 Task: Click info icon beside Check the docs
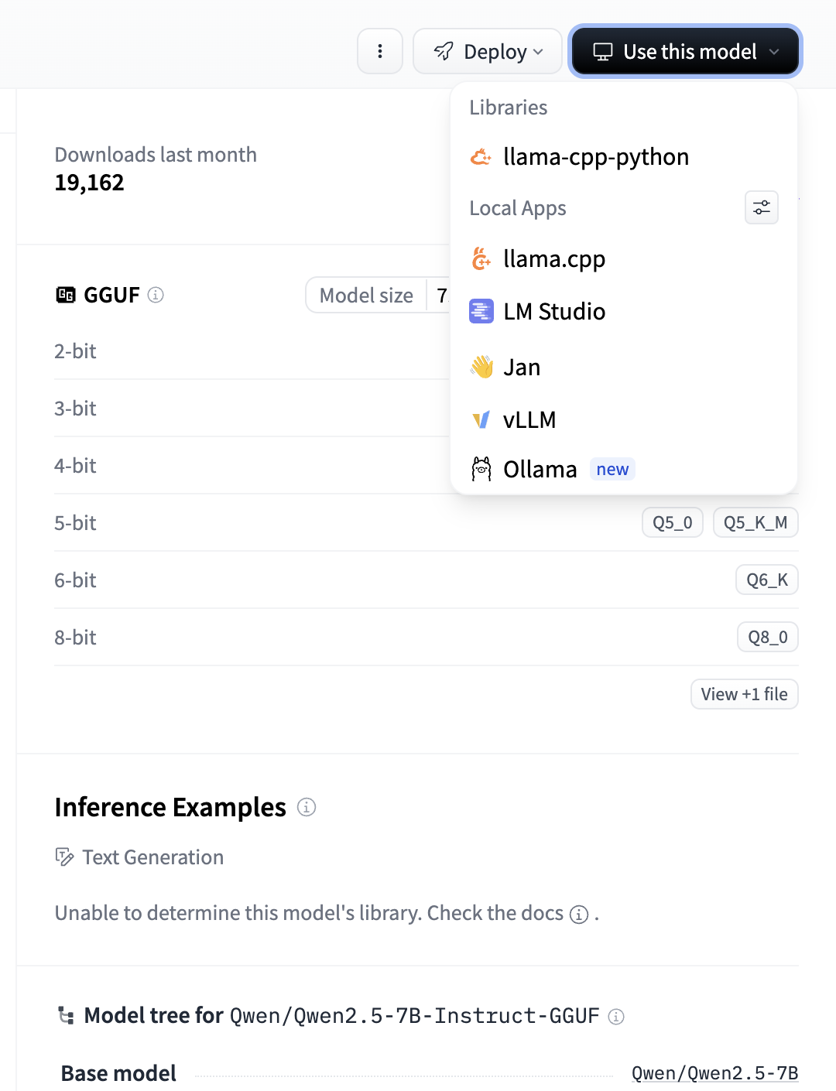(579, 915)
